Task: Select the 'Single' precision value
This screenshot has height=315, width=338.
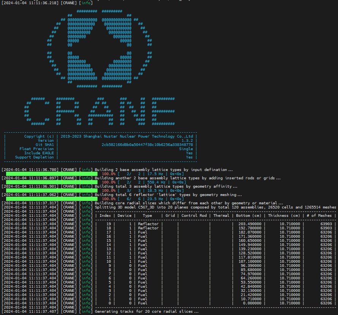Action: point(186,149)
